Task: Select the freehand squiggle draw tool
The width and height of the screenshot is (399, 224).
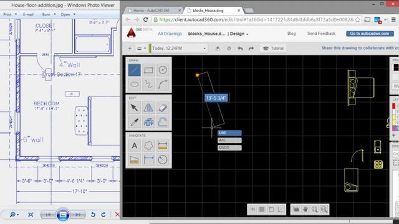Action: 148,84
